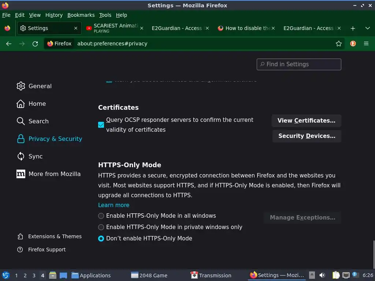Toggle Query OCSP responder servers checkbox
The image size is (375, 281).
(x=101, y=125)
